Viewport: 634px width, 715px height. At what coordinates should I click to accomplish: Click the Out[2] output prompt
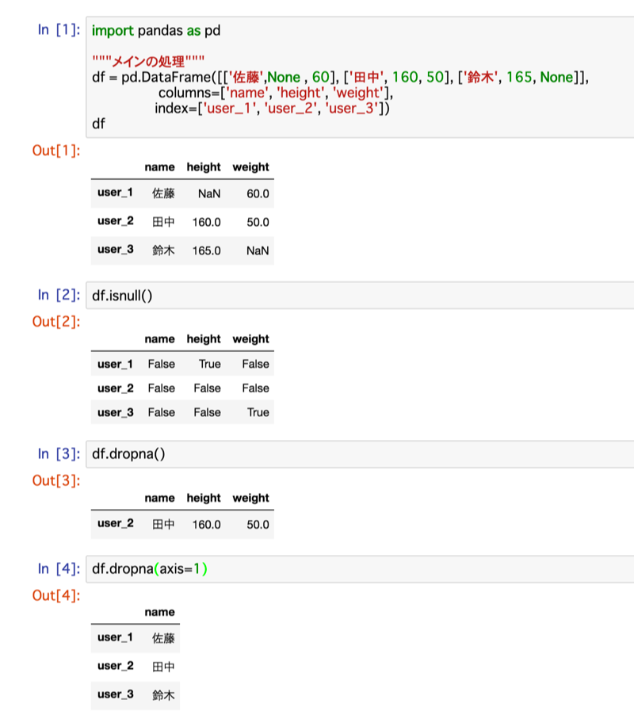tap(55, 321)
